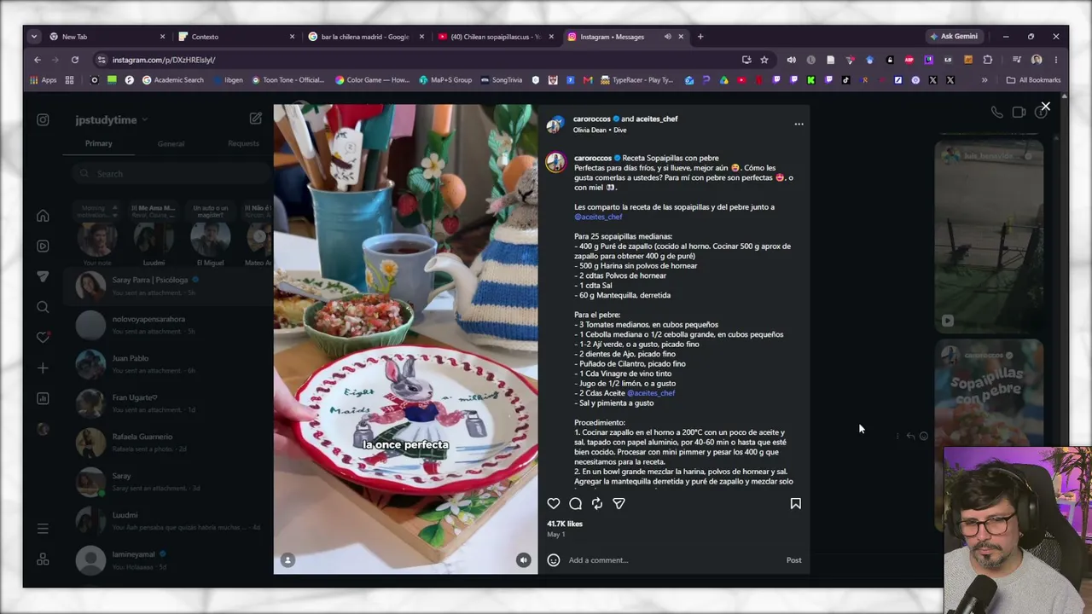Open the site information icon in the address bar

(x=102, y=60)
